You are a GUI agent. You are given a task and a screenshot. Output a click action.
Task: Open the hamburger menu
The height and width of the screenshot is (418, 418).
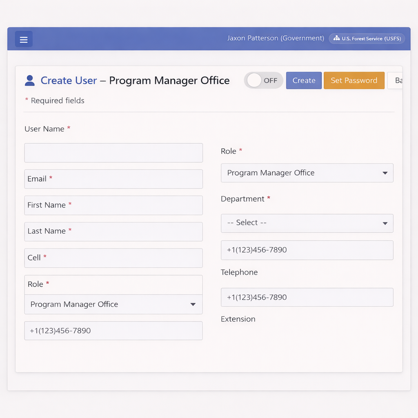click(24, 39)
